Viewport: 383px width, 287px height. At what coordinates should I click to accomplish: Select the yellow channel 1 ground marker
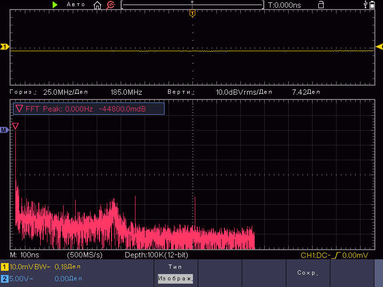pos(4,46)
